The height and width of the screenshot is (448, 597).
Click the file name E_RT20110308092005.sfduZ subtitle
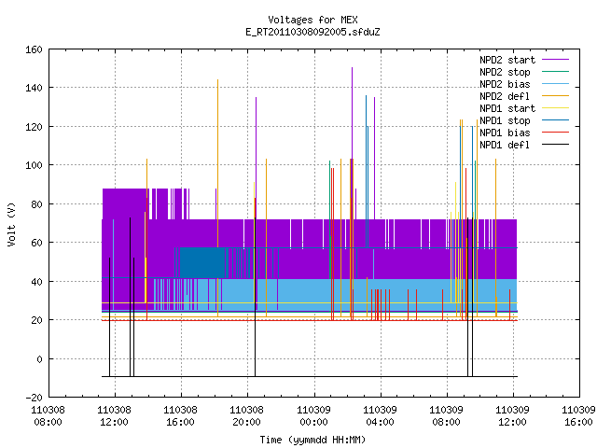pos(312,32)
